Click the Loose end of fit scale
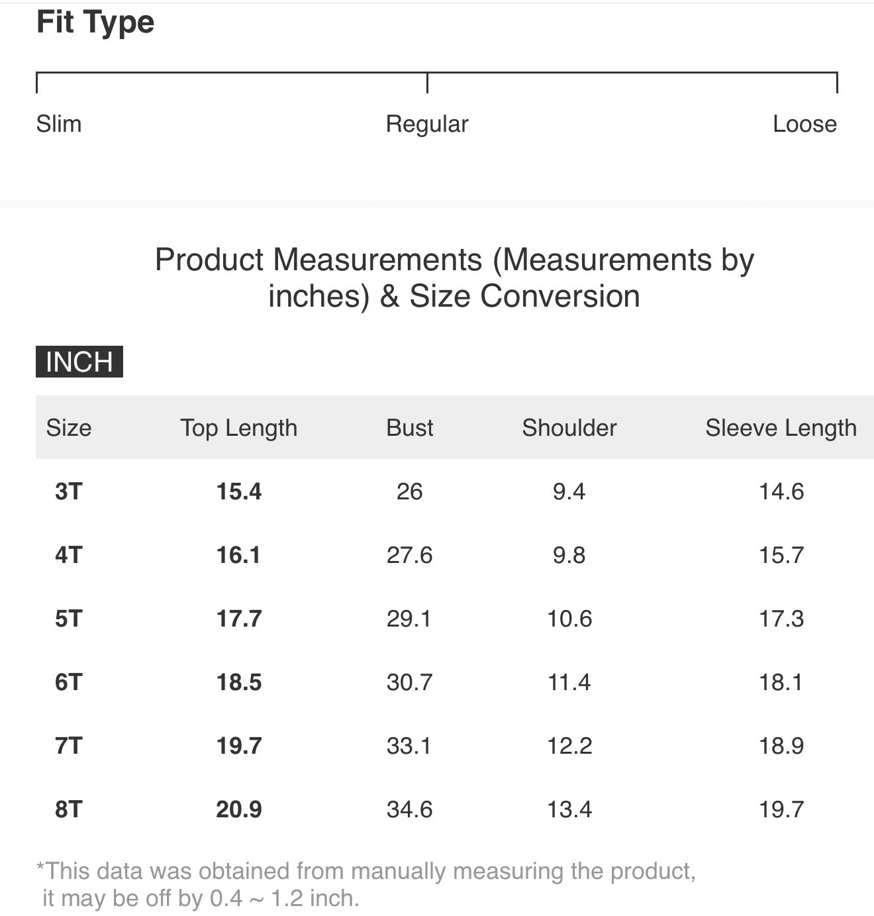The width and height of the screenshot is (874, 916). click(804, 124)
